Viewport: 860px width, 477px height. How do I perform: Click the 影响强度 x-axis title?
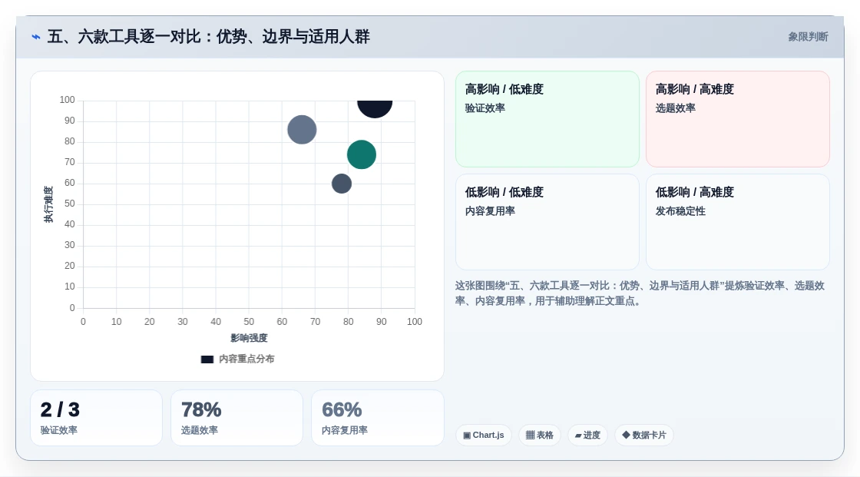249,338
